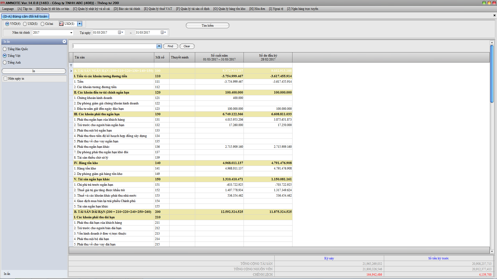
Task: Close the balance sheet tab with X
Action: click(494, 16)
